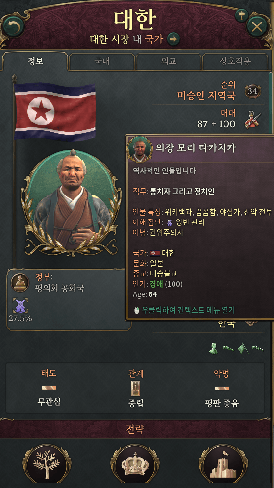
Task: Click the 국가 link in the subtitle
Action: tap(154, 39)
